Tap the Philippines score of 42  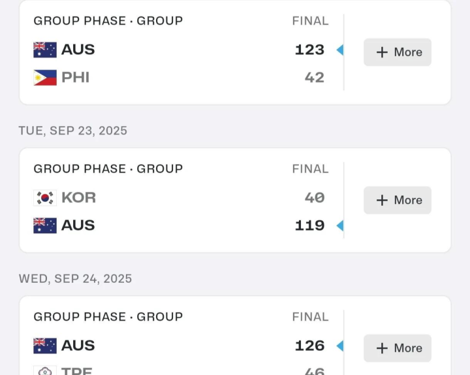coord(314,78)
